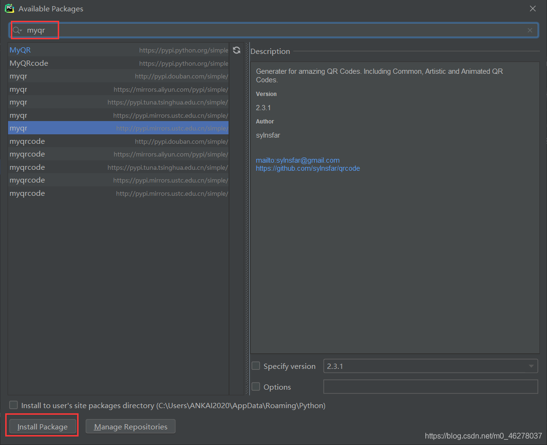The image size is (547, 445).
Task: Select myqr from https pypi.mirrors.ustc.edu.cn
Action: 118,115
